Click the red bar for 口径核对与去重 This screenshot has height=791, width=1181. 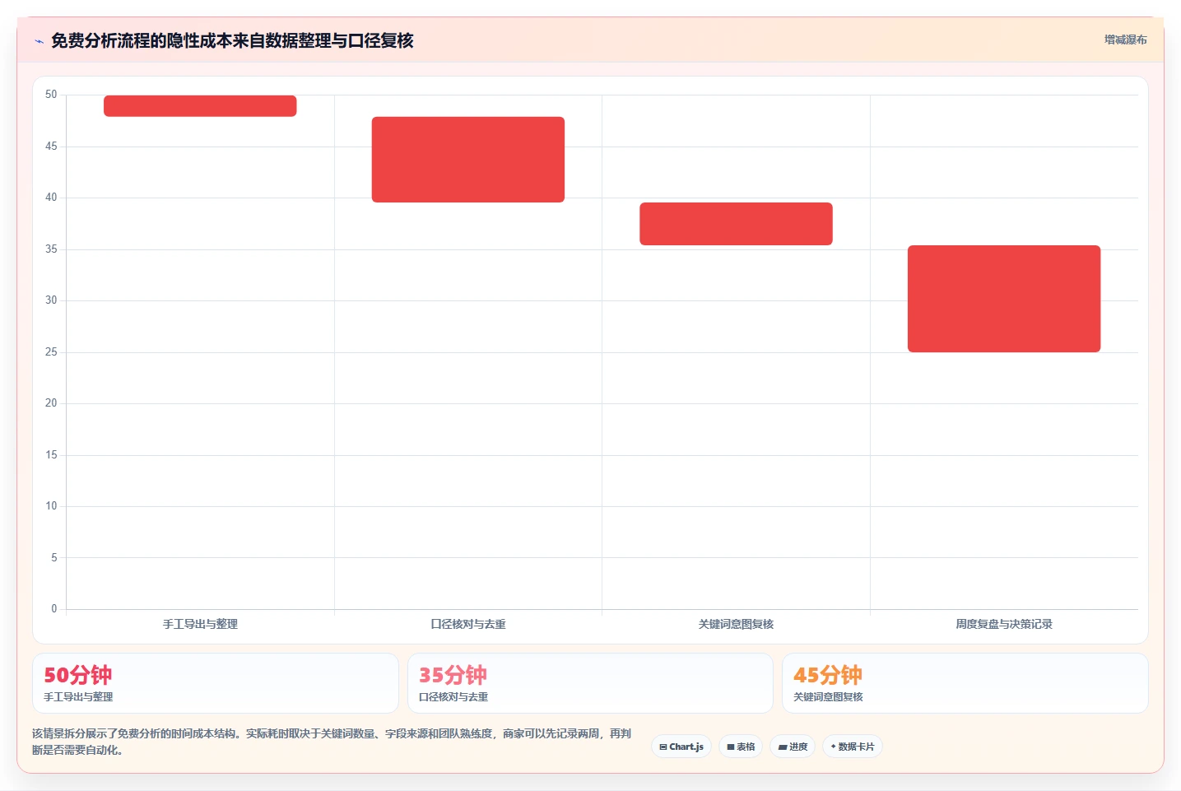tap(468, 160)
